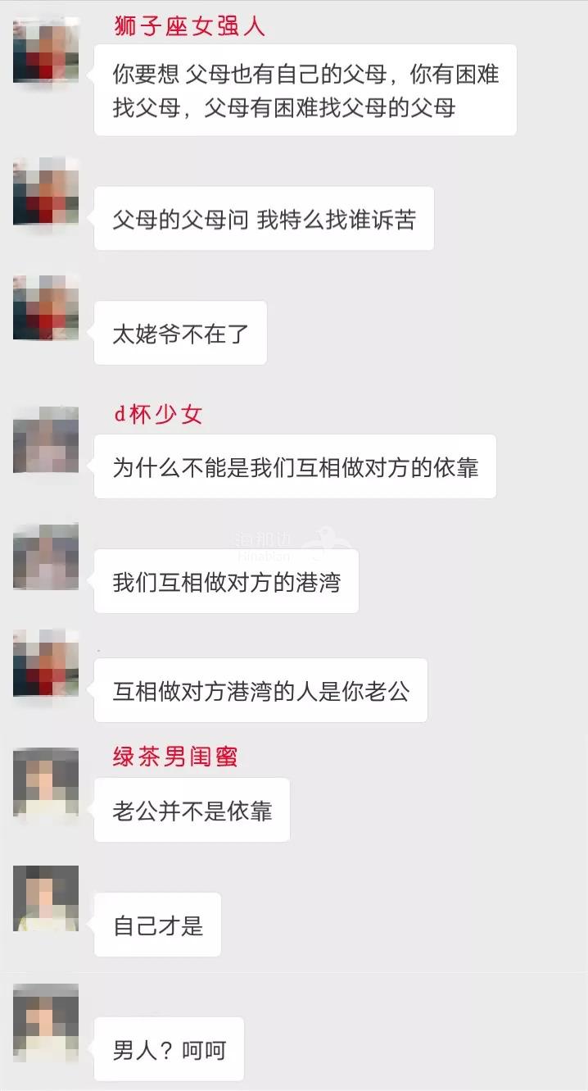
Task: Tap the avatar beside 我们互相做对方的港湾 bubble
Action: tap(46, 557)
